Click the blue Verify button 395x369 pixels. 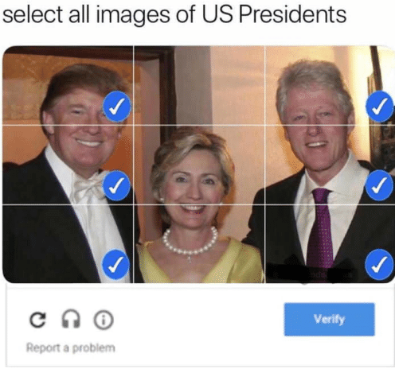point(330,320)
